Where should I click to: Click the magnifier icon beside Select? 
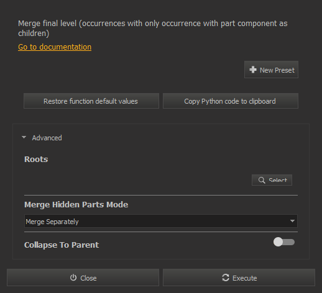[x=262, y=180]
